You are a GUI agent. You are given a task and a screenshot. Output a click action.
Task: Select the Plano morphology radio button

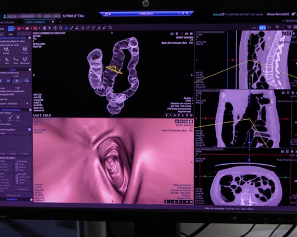[17, 170]
